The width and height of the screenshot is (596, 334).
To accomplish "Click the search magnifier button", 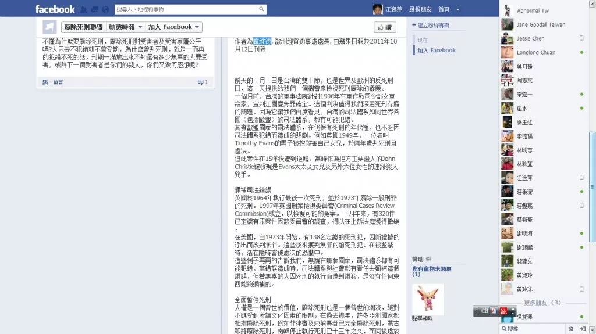I will [x=261, y=9].
